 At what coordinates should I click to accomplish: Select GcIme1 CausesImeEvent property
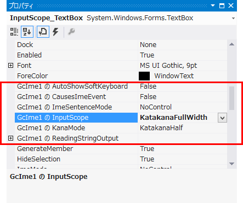[61, 97]
